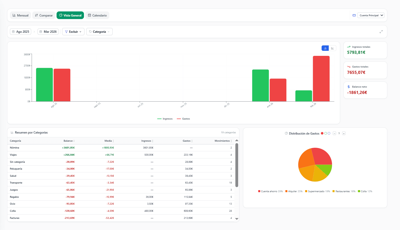Viewport: 400px width, 230px height.
Task: Increase pie slice count with plus button
Action: click(x=344, y=133)
